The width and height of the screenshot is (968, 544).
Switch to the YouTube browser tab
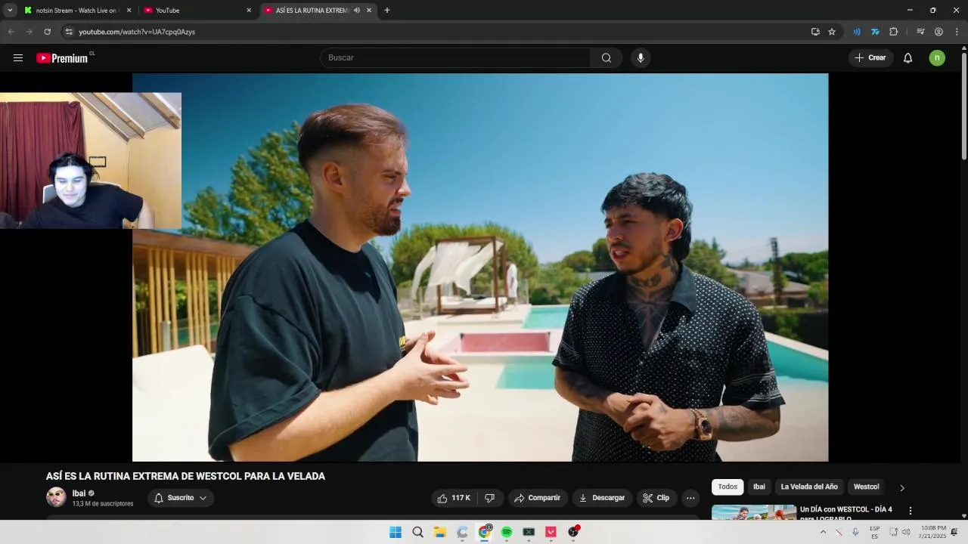tap(197, 11)
